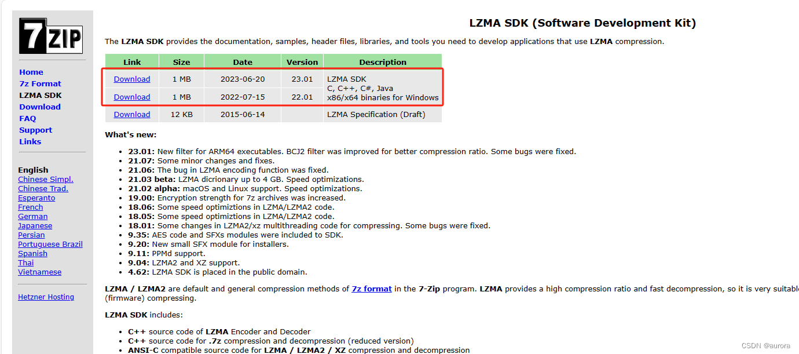799x354 pixels.
Task: Click the 21.02 alpha changelog entry
Action: click(x=245, y=188)
